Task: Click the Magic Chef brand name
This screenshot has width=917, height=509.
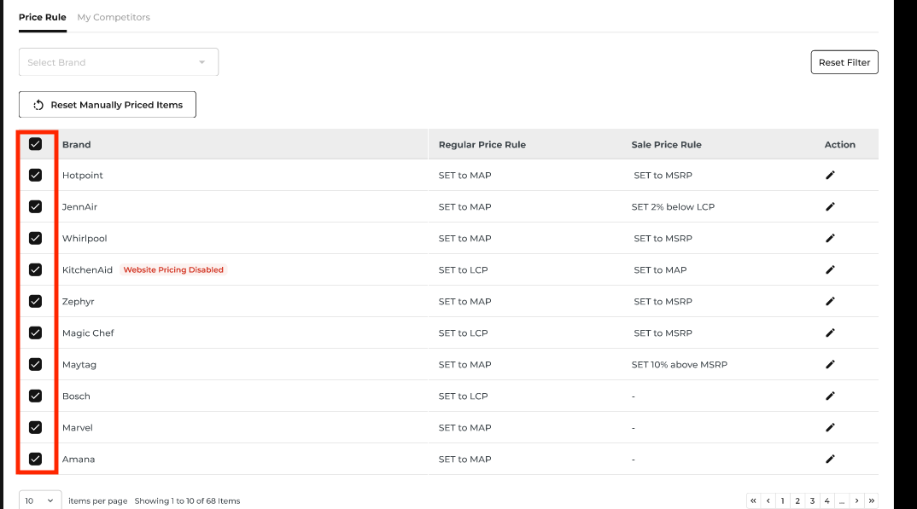Action: click(88, 333)
